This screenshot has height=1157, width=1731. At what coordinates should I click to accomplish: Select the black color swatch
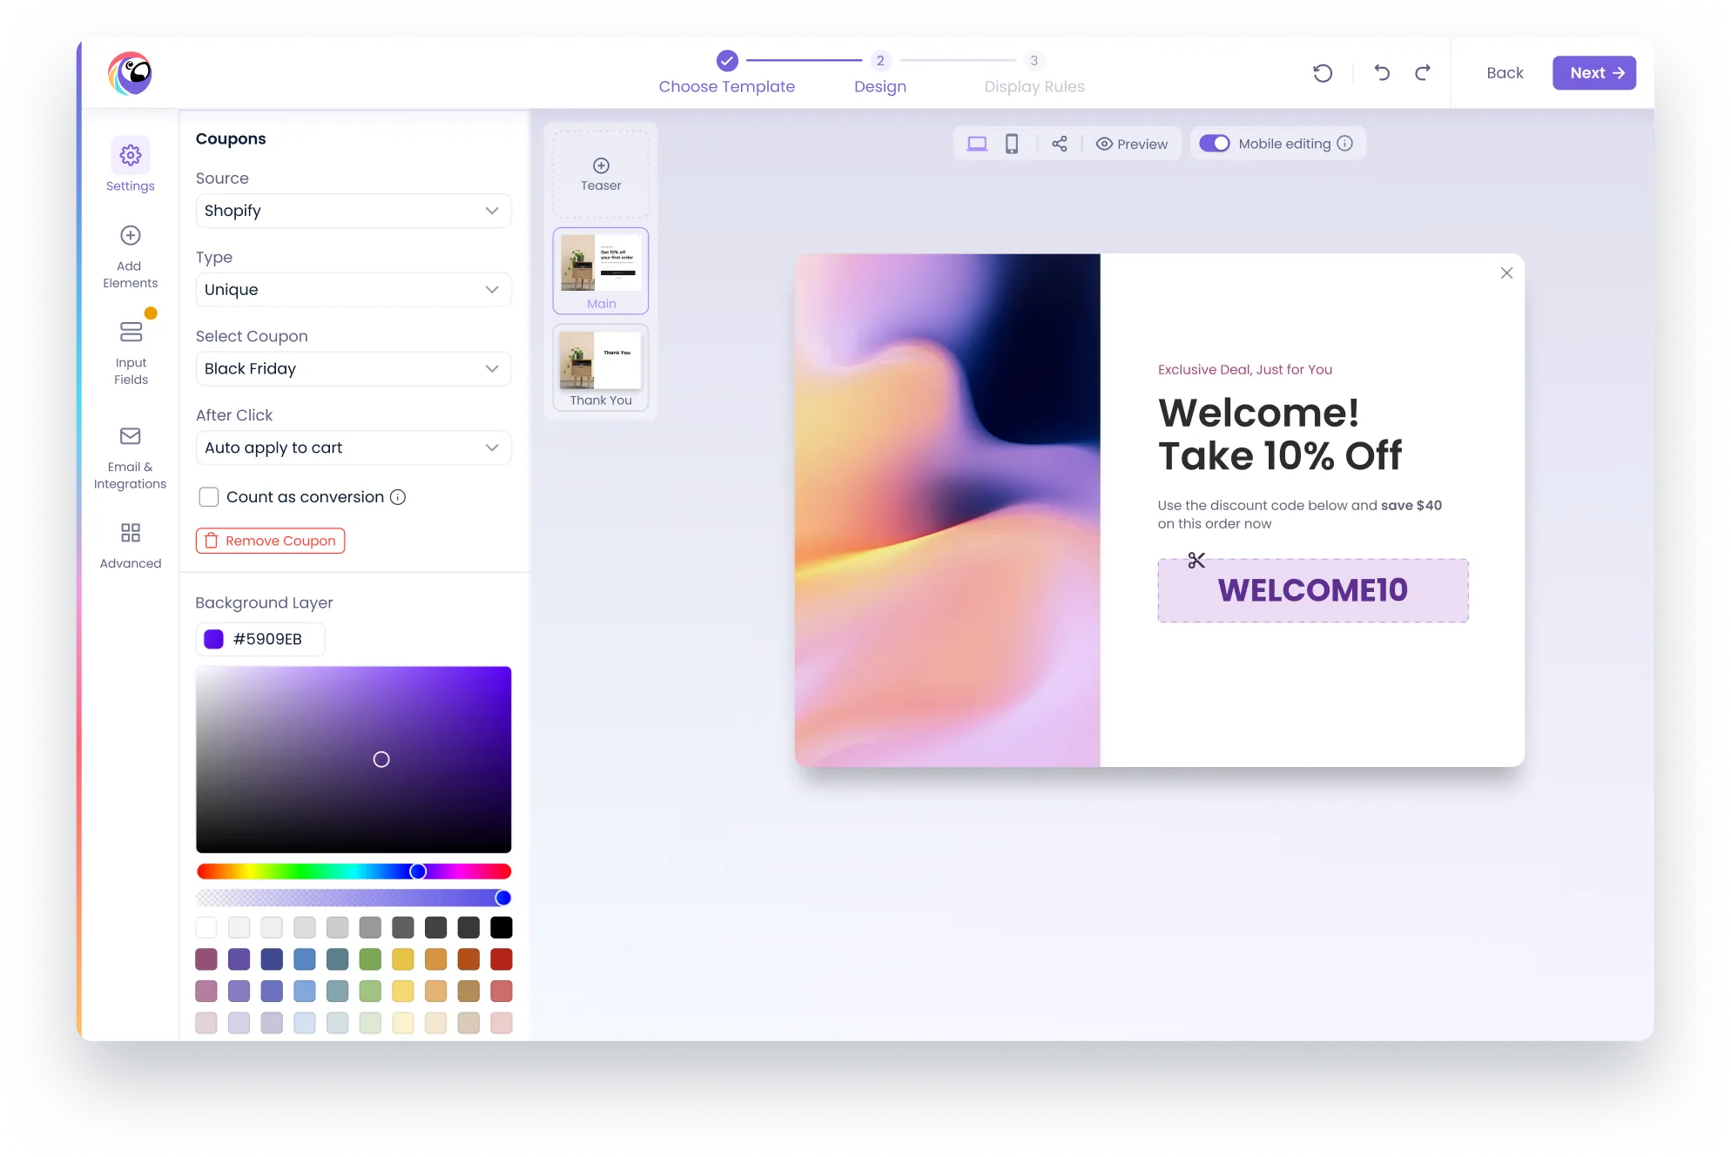pos(502,928)
